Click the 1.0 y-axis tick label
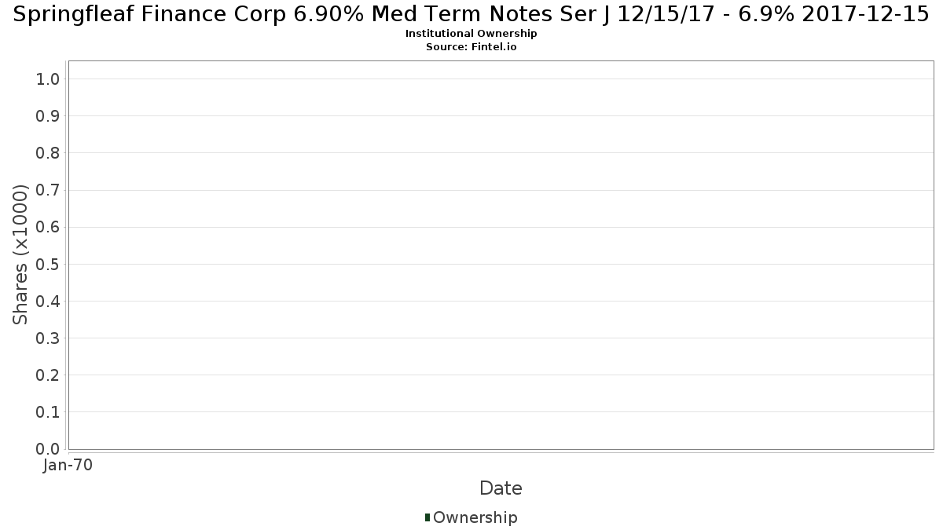Image resolution: width=943 pixels, height=530 pixels. pyautogui.click(x=48, y=79)
